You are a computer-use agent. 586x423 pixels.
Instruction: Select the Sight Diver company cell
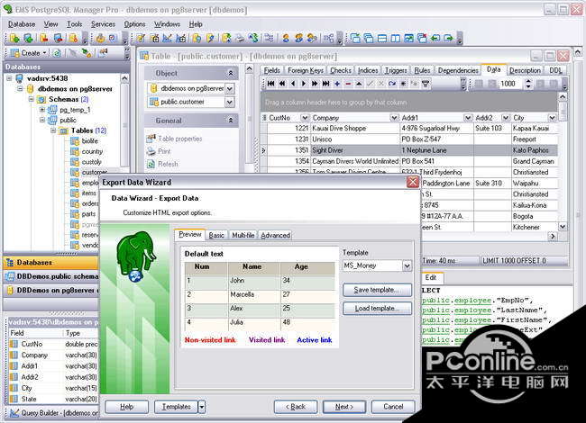point(355,150)
